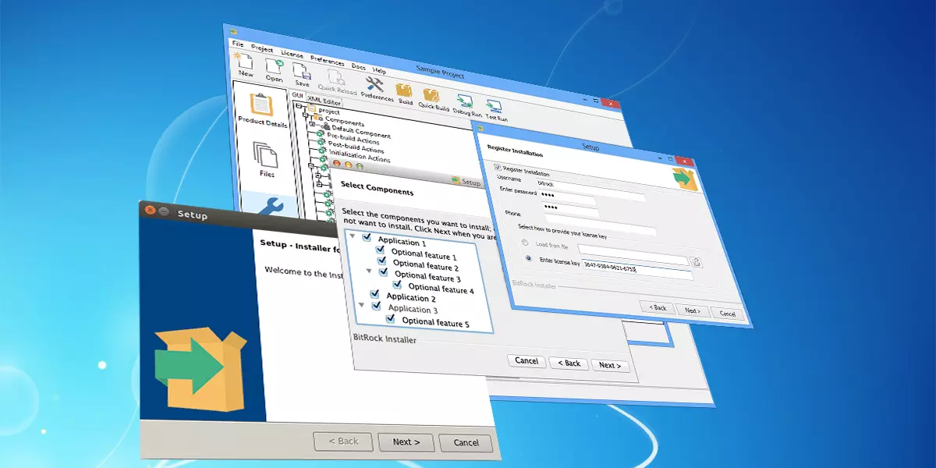936x468 pixels.
Task: Toggle the Application 2 checkbox
Action: click(375, 295)
